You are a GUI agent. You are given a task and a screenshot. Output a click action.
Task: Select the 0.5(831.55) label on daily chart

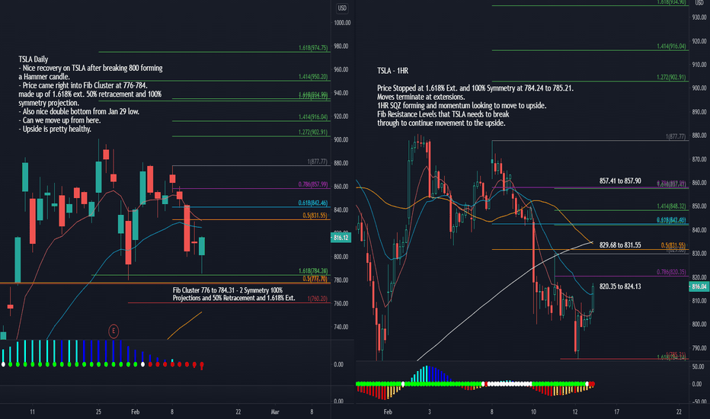click(x=315, y=216)
